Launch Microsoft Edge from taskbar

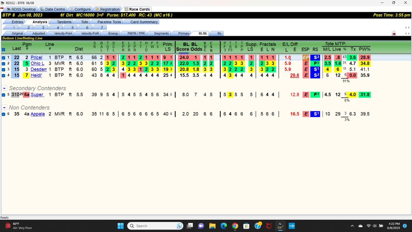[x=224, y=226]
